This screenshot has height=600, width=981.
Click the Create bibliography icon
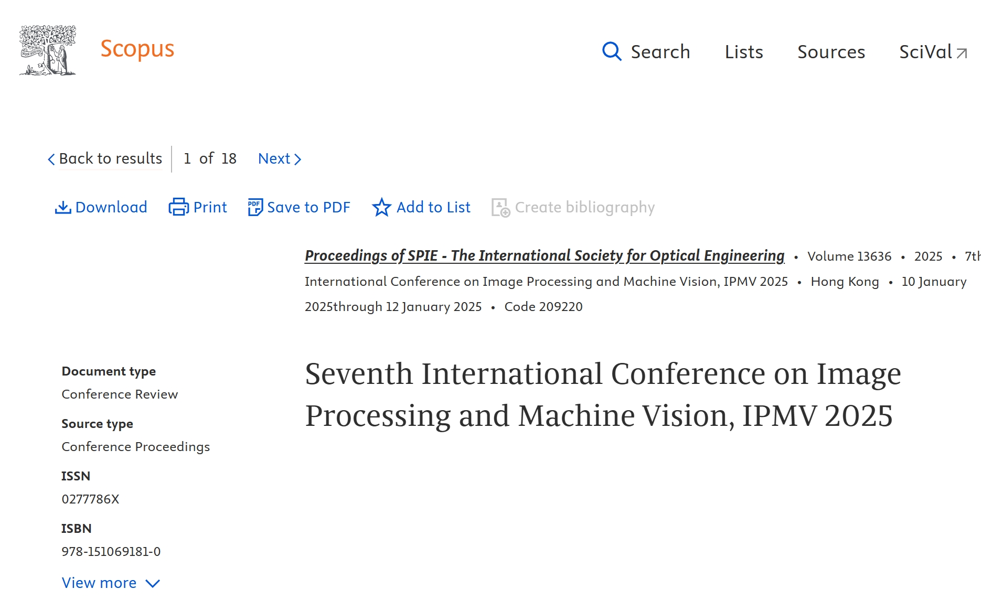pyautogui.click(x=500, y=208)
